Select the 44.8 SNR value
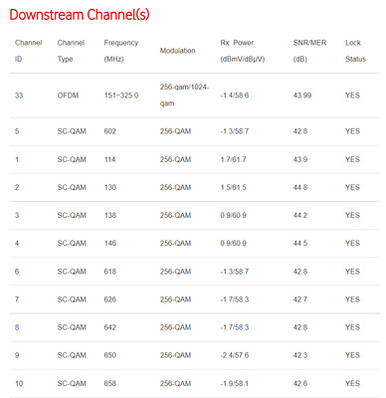 pos(300,187)
